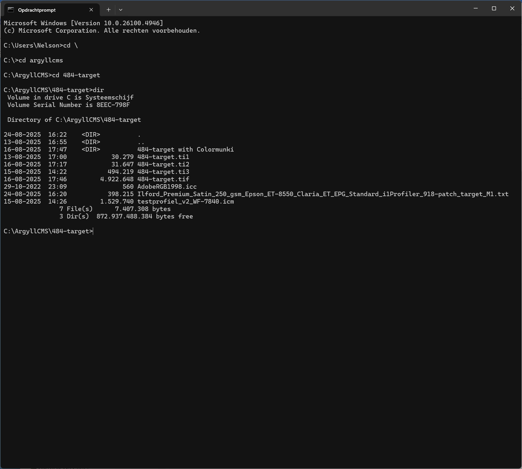This screenshot has height=469, width=522.
Task: Click the '484-target with Colormunki' directory entry
Action: (x=185, y=150)
